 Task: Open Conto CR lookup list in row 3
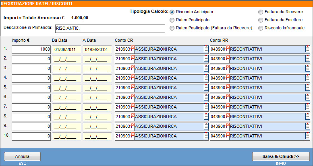(206, 69)
